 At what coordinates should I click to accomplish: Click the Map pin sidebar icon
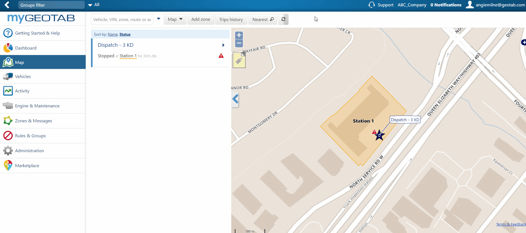point(8,62)
